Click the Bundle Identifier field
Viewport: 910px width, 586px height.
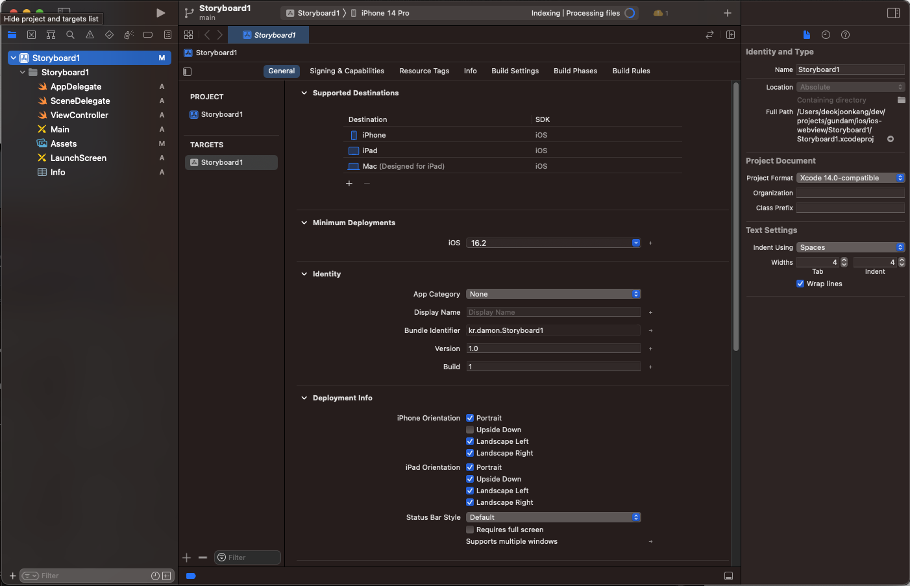click(553, 330)
